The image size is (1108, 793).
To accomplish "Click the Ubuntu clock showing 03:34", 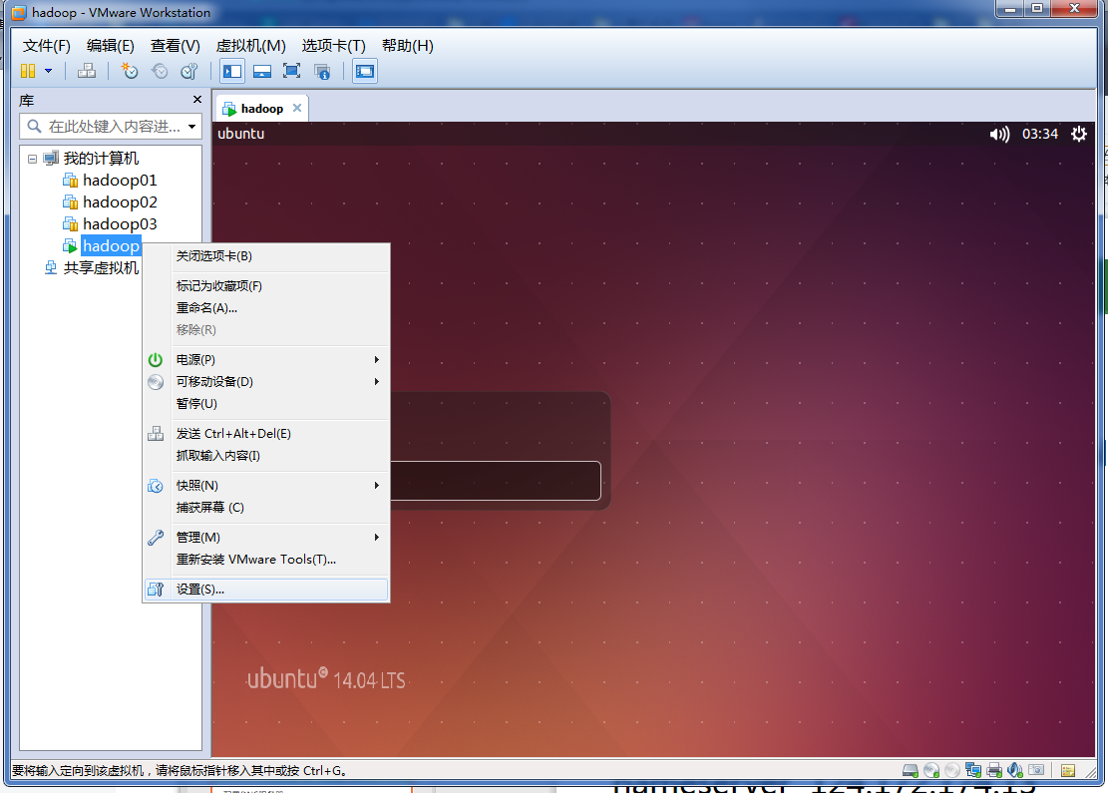I will click(1040, 135).
